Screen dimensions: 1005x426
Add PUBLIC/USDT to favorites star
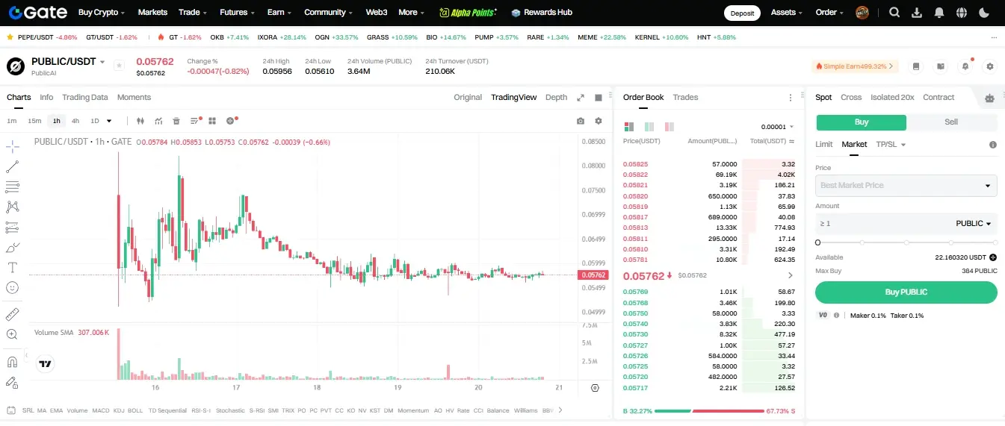(118, 66)
